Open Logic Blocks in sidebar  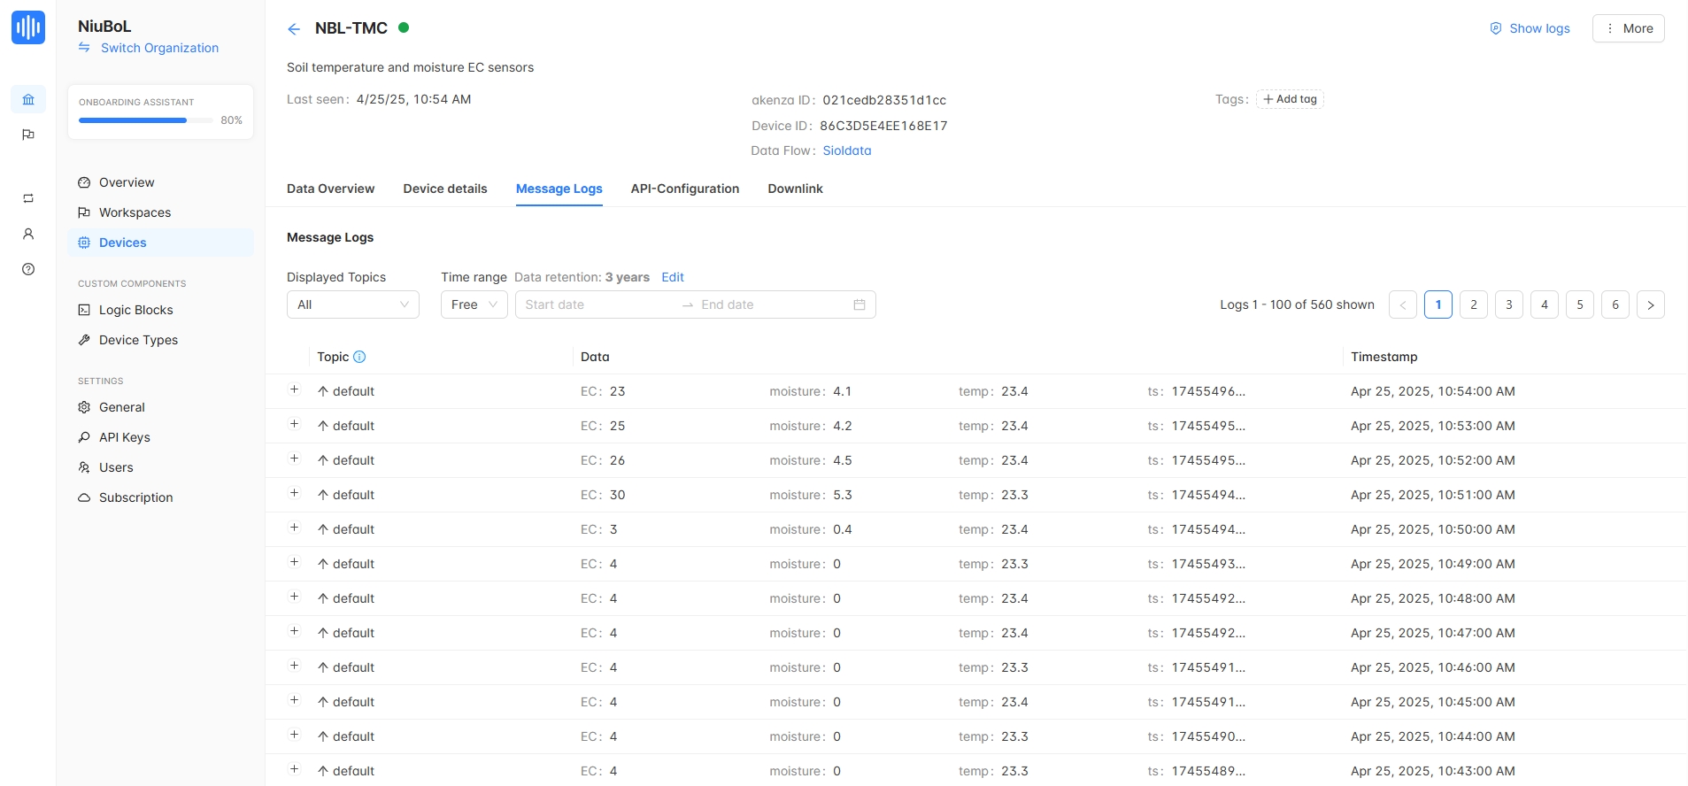coord(135,310)
